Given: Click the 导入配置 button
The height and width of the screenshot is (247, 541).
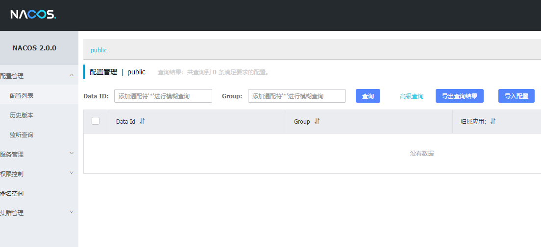Looking at the screenshot, I should tap(516, 96).
